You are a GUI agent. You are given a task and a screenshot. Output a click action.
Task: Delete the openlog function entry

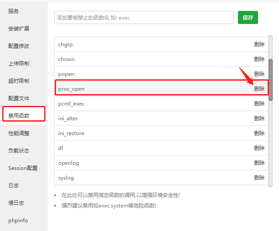coord(259,163)
